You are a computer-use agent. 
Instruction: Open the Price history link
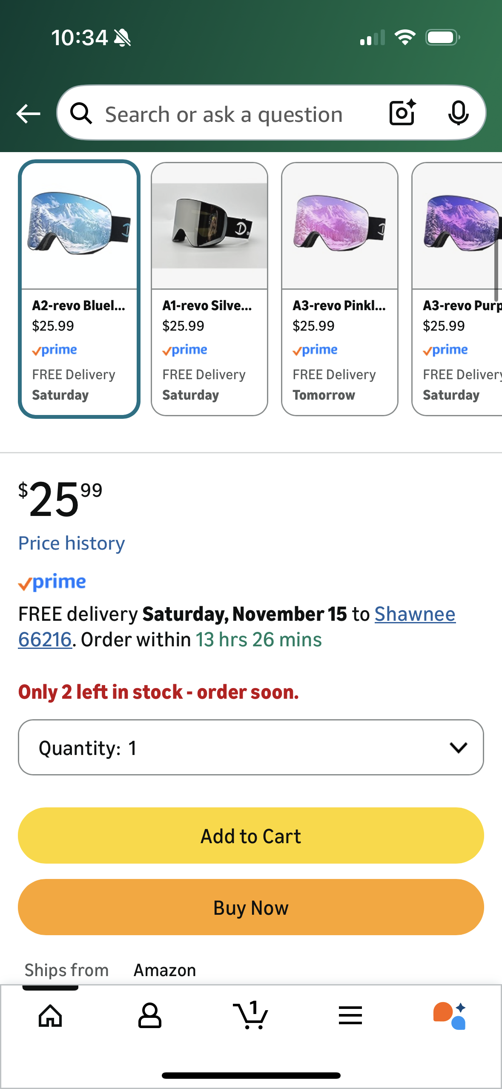click(x=72, y=543)
